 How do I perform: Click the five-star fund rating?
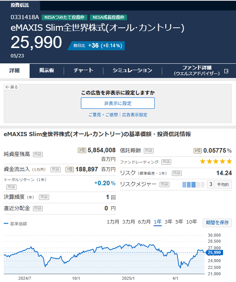click(216, 162)
